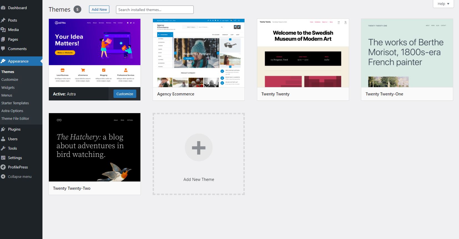Open the Themes submenu link
Screen dimensions: 459x239
pyautogui.click(x=8, y=72)
